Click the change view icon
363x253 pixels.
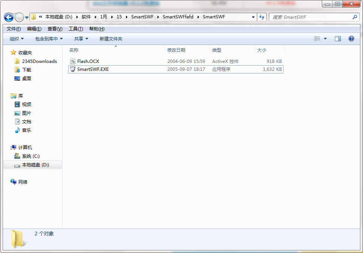[317, 39]
